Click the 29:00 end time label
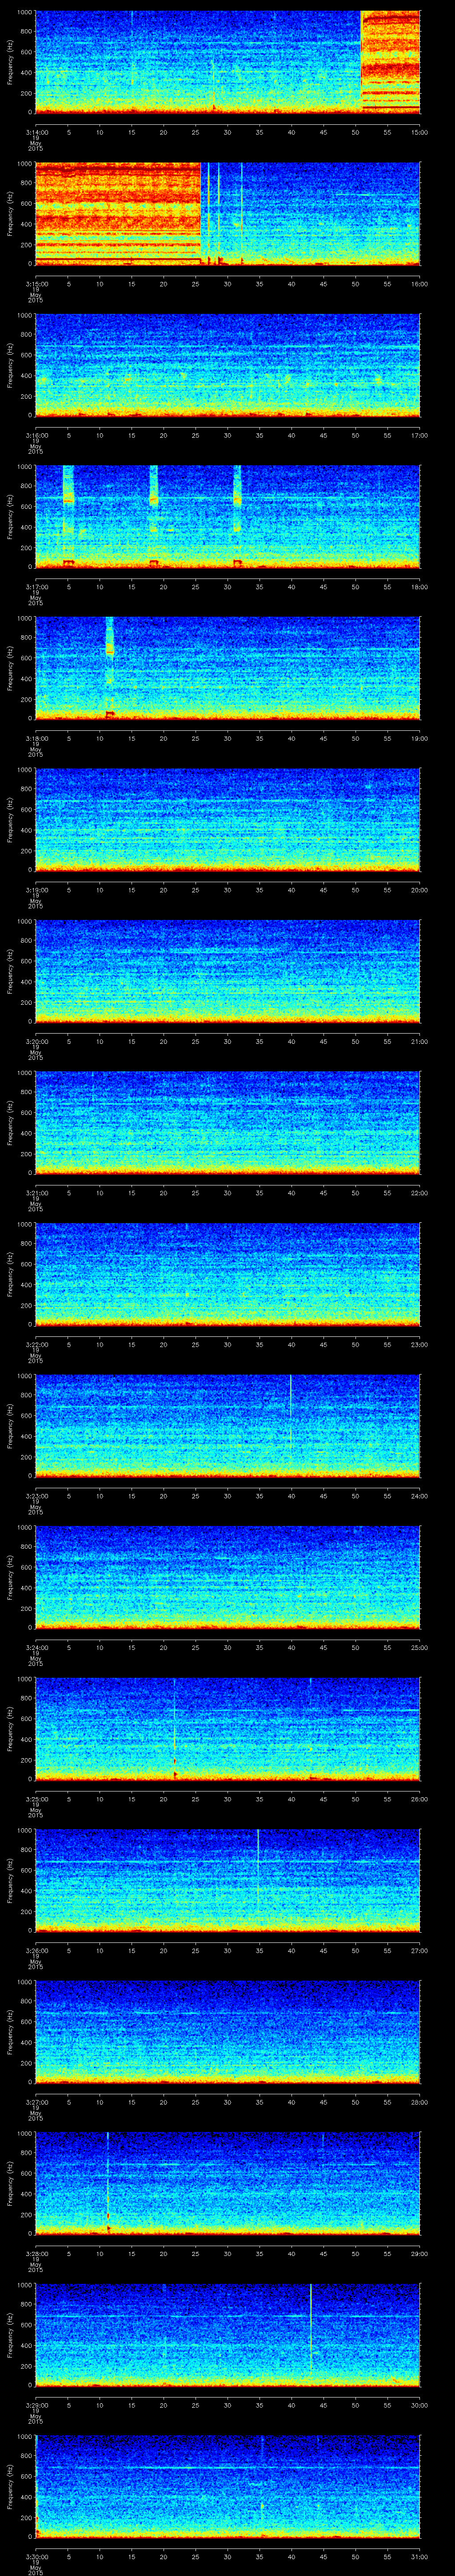The height and width of the screenshot is (2576, 455). pyautogui.click(x=420, y=2254)
